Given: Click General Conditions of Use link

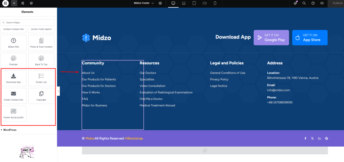Looking at the screenshot, I should point(228,73).
